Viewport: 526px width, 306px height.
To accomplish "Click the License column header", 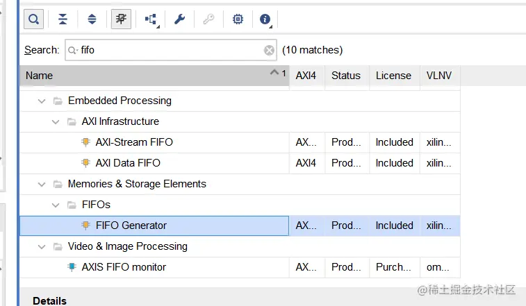I will [393, 76].
